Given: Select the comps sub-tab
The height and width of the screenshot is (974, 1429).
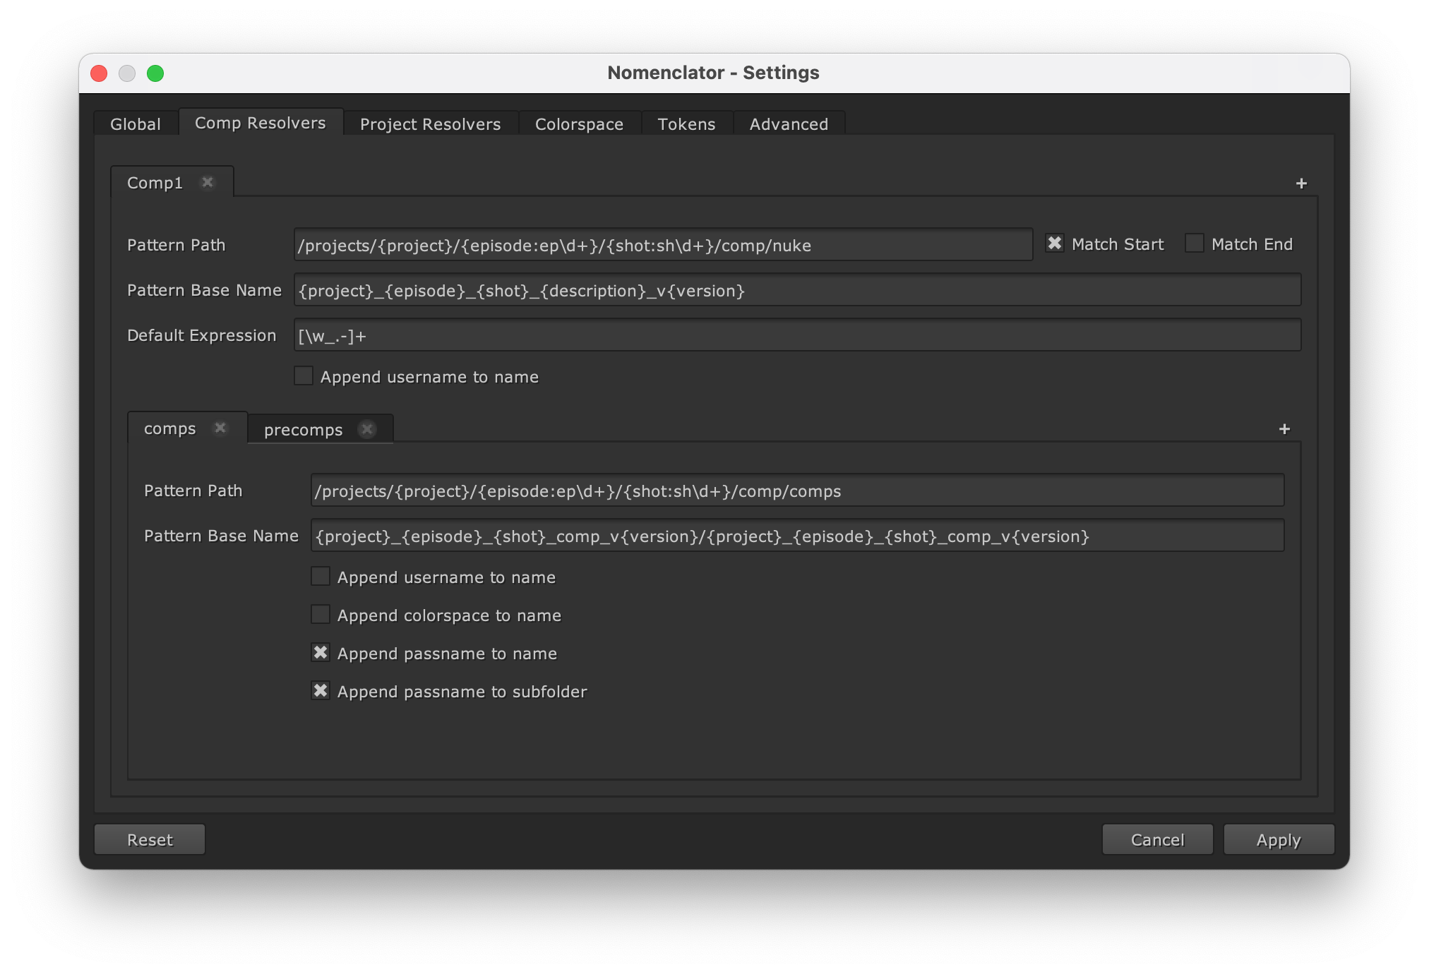Looking at the screenshot, I should tap(170, 428).
